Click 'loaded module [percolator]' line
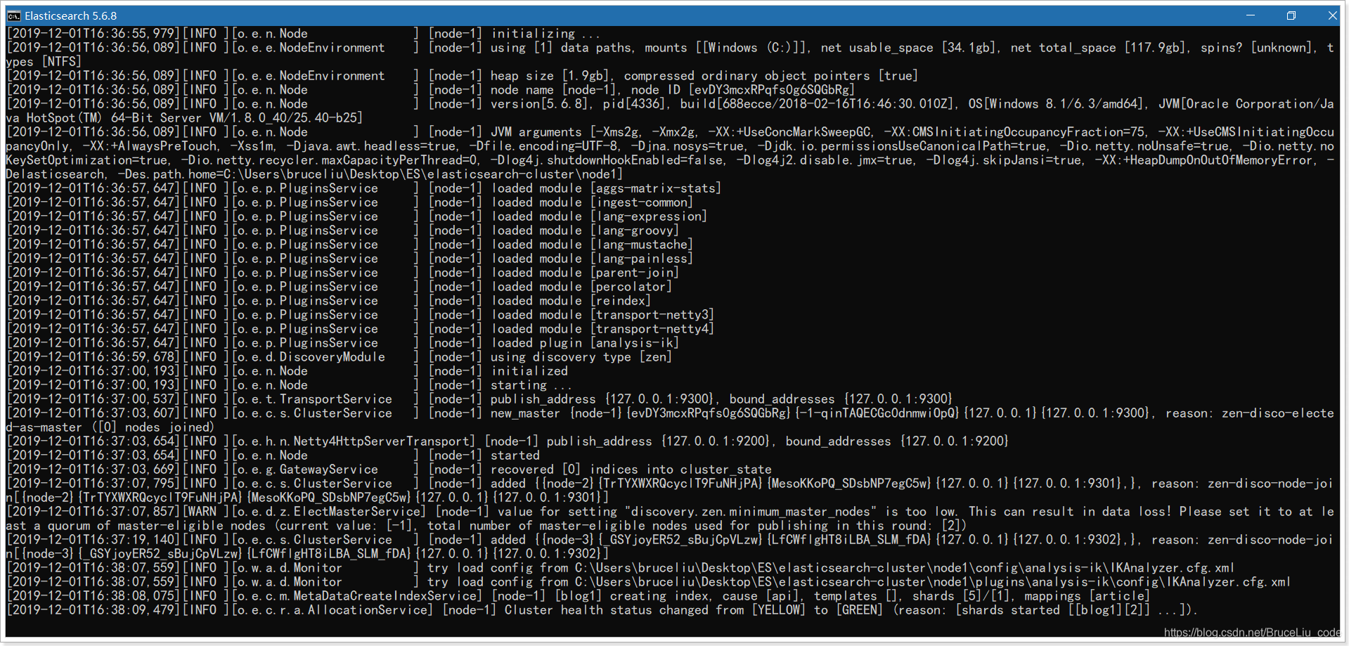This screenshot has width=1349, height=646. 581,287
